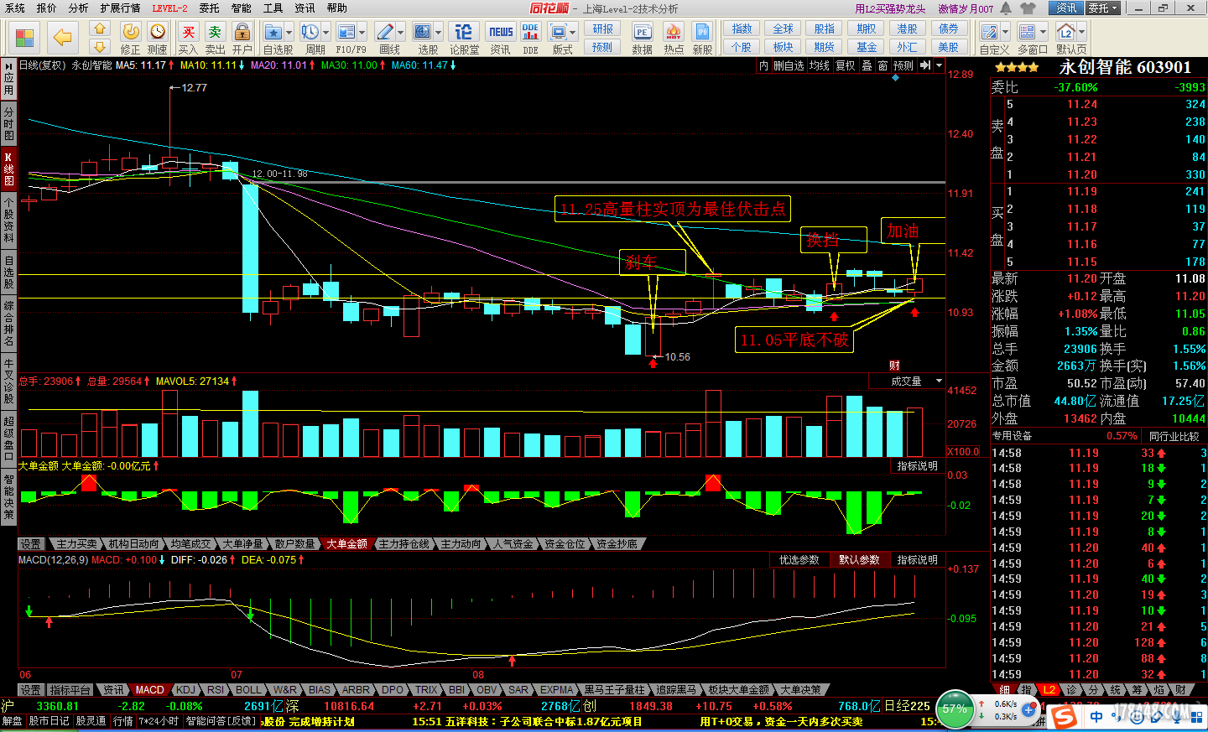Switch to the KDJ indicator tab
The image size is (1208, 732).
[x=185, y=690]
